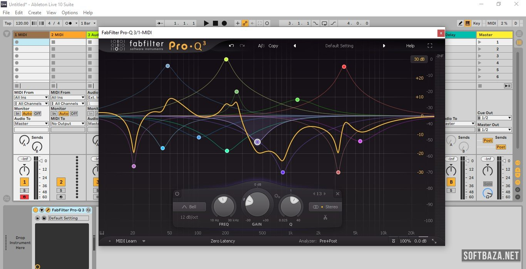Redo with FabFilter redo arrow
This screenshot has height=269, width=526.
(x=242, y=46)
